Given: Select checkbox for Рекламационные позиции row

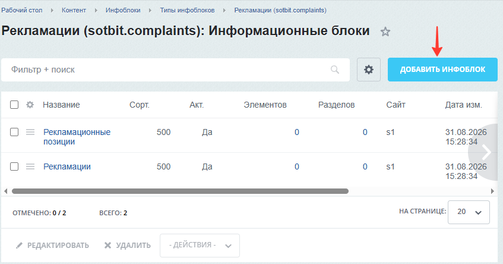Looking at the screenshot, I should (x=14, y=132).
